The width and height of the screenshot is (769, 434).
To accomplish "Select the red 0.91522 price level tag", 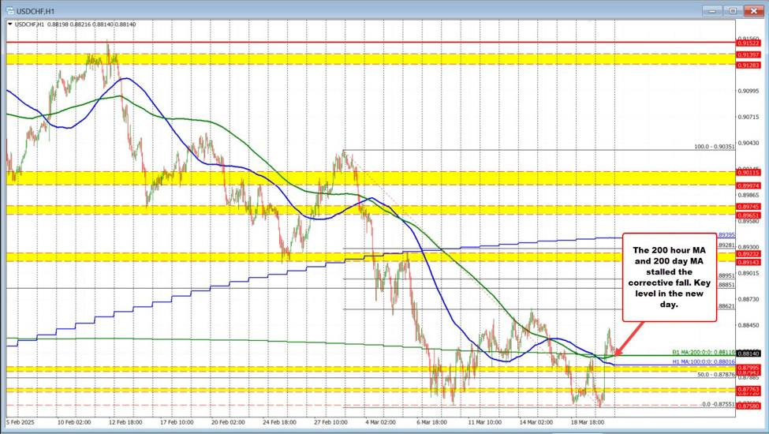I will coord(748,42).
